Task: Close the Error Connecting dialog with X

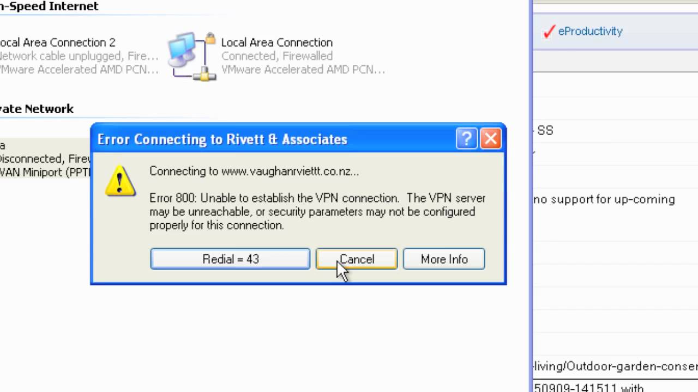Action: point(491,139)
